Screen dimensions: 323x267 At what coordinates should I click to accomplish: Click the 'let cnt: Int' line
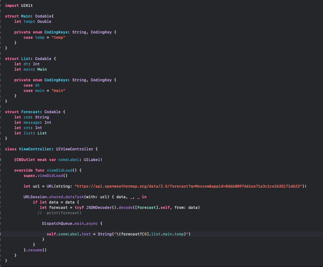pos(28,128)
